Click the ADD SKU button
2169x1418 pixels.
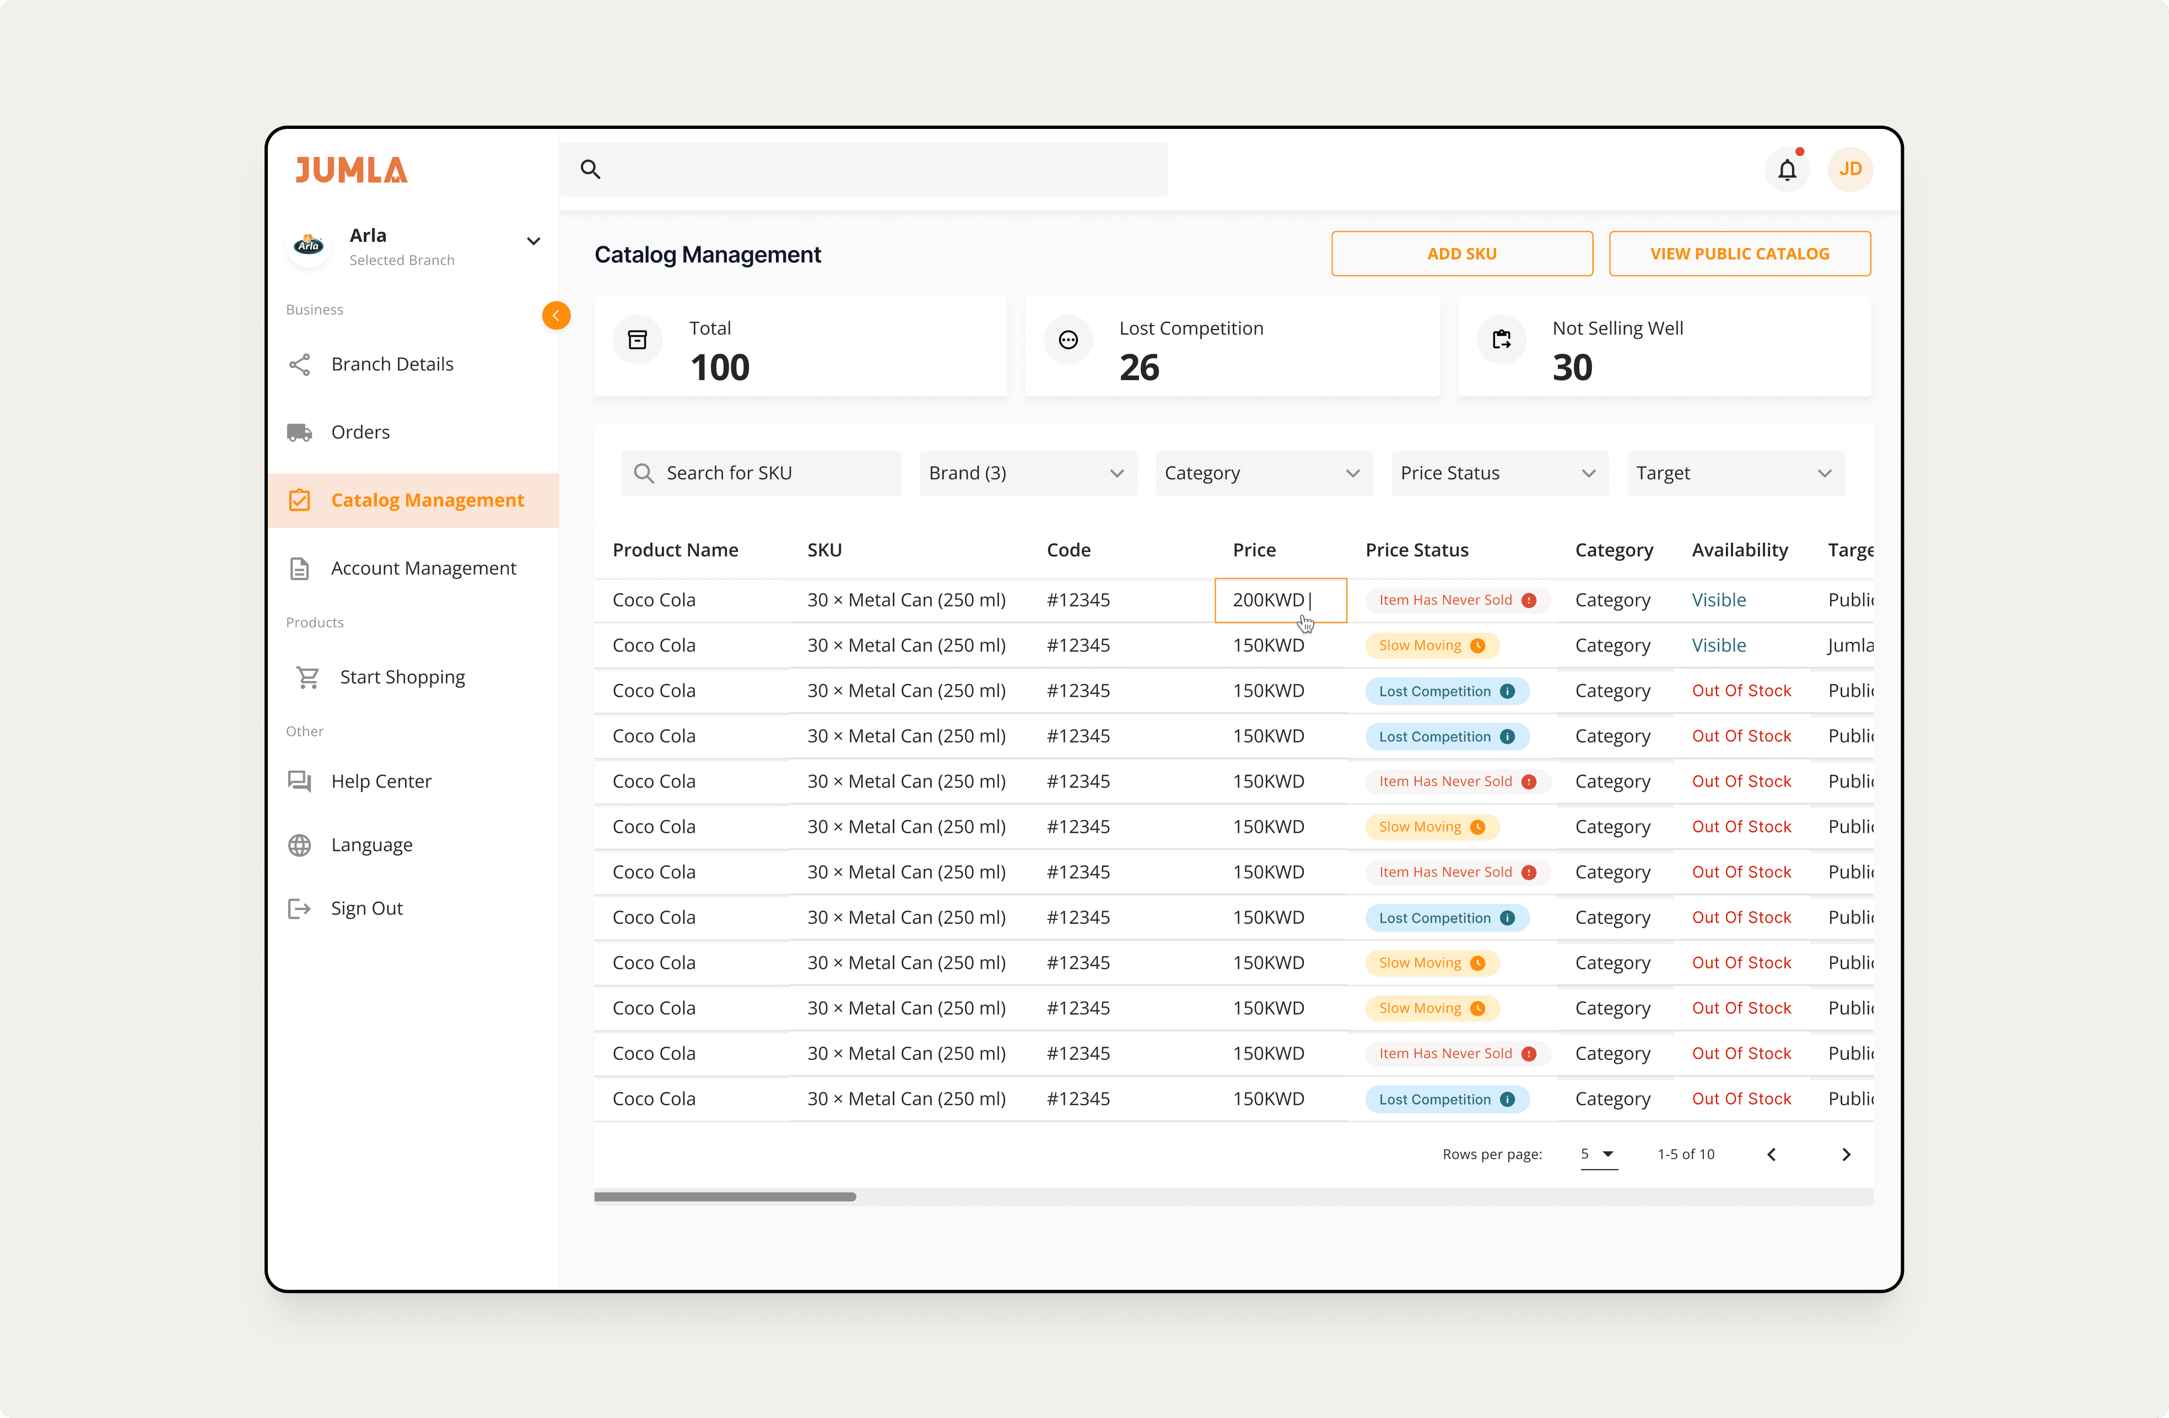[1461, 253]
